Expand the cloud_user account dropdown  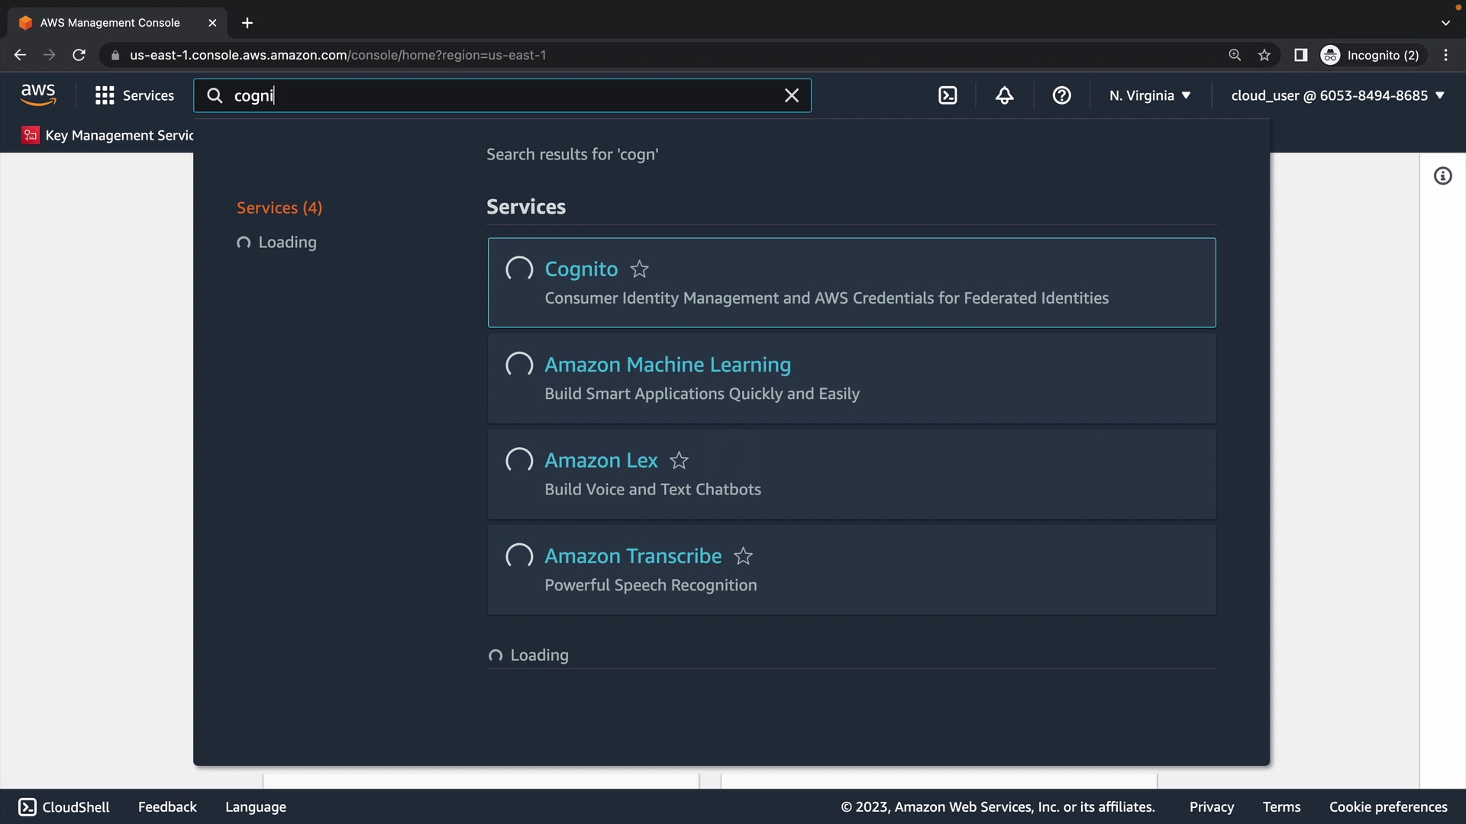coord(1338,95)
